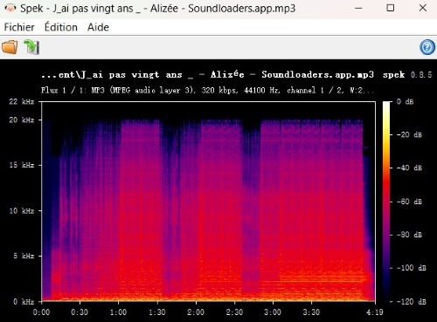The height and width of the screenshot is (322, 437).
Task: Click the -100 dB legend label
Action: (412, 268)
